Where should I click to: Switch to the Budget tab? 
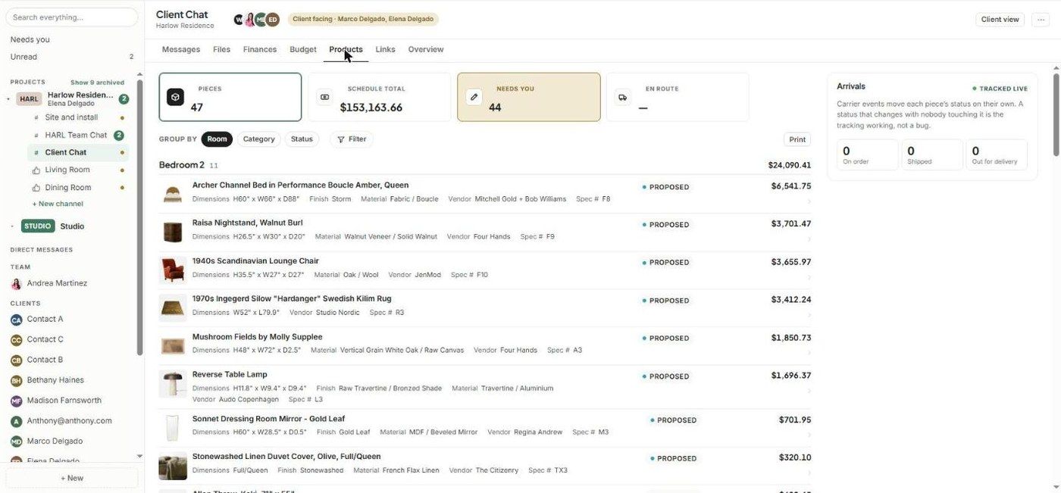pos(303,49)
